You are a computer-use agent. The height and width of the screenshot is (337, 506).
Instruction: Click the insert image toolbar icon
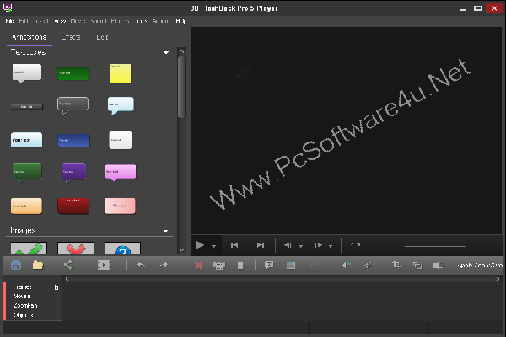tap(291, 265)
